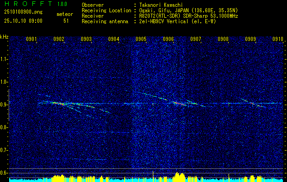Click the kHz axis unit label
This screenshot has height=182, width=287.
[x=4, y=37]
